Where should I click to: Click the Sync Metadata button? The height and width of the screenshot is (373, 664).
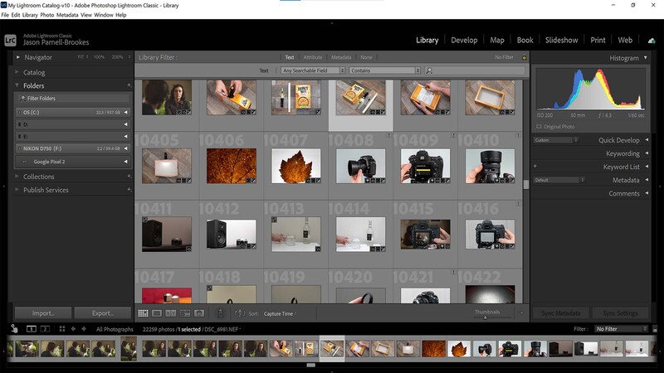[561, 313]
